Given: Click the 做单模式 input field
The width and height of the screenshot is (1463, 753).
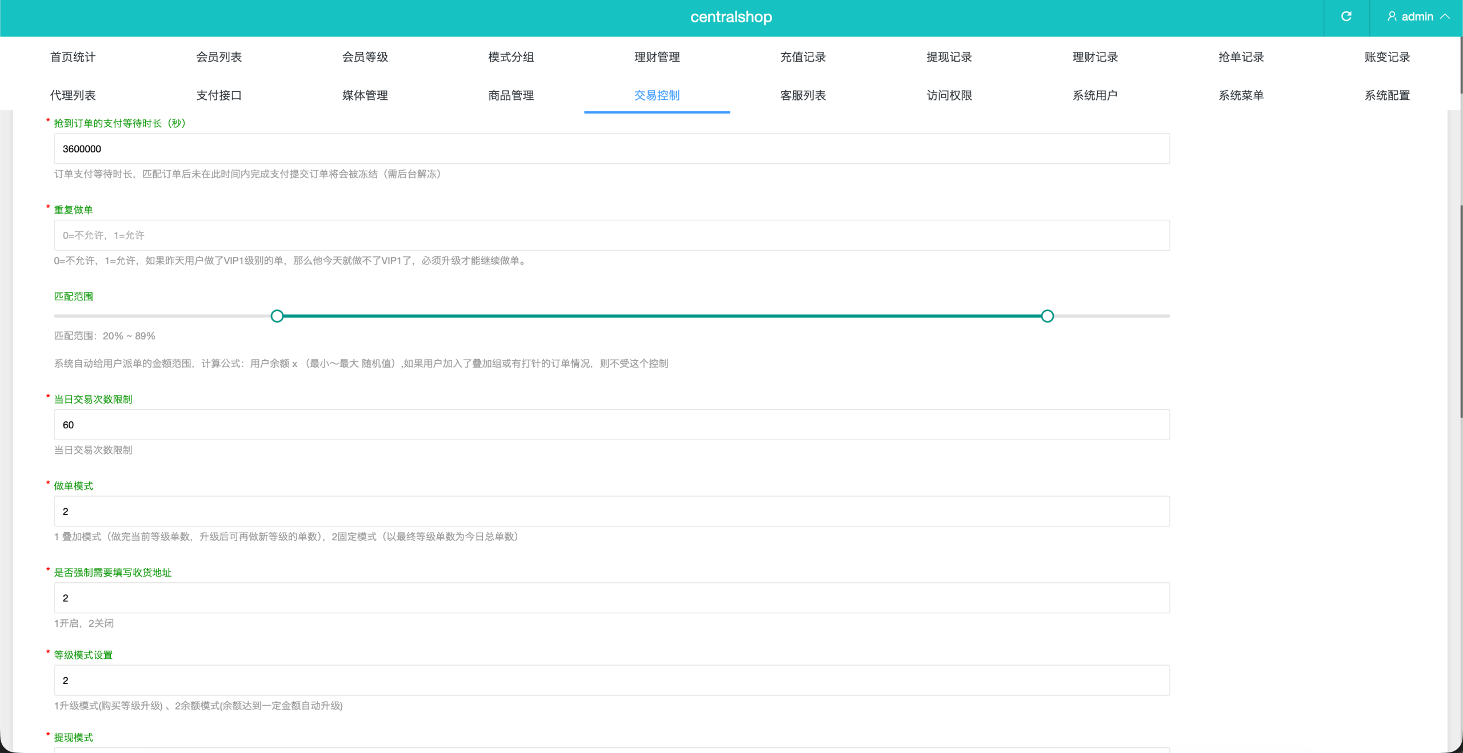Looking at the screenshot, I should click(x=611, y=512).
